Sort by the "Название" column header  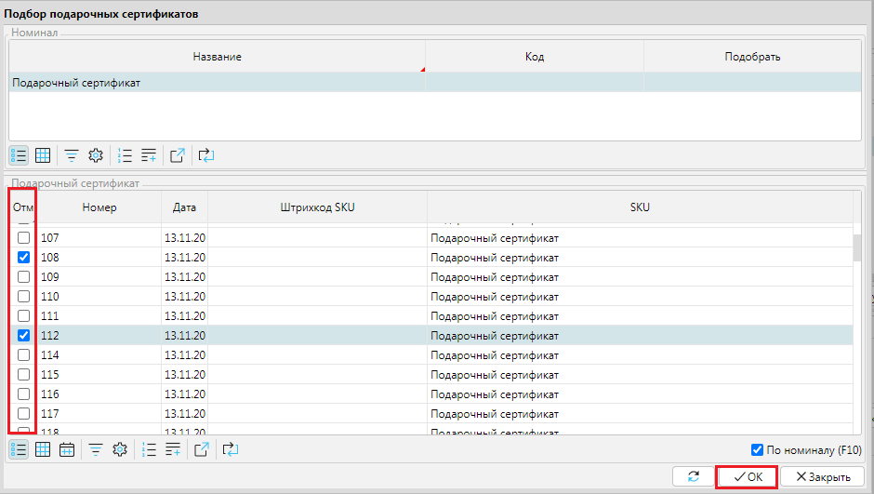217,57
